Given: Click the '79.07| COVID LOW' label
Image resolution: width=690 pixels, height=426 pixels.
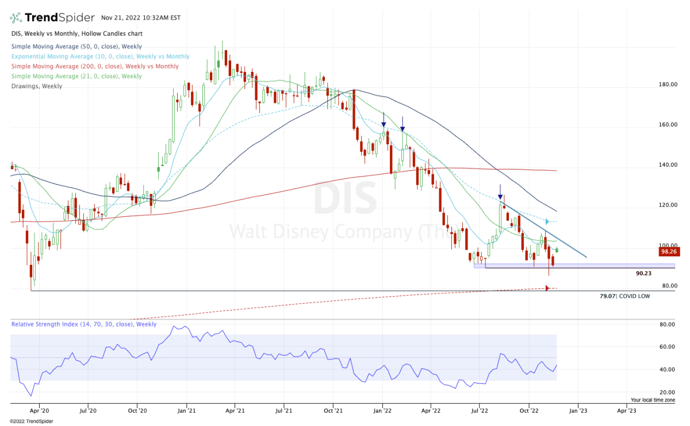Looking at the screenshot, I should point(624,297).
